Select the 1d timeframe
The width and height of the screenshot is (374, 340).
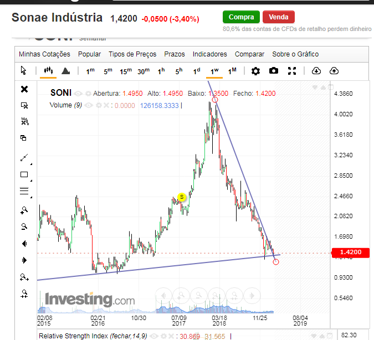[x=197, y=71]
